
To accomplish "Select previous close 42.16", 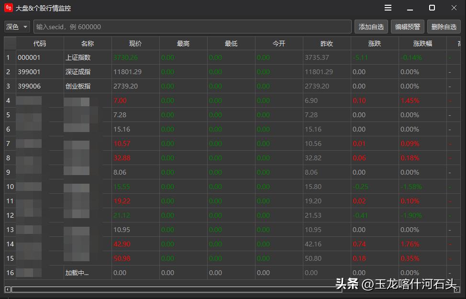I will click(327, 244).
